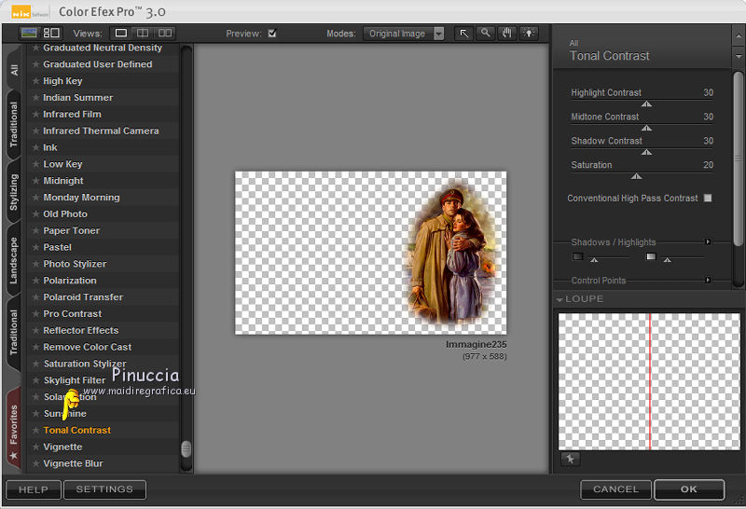Select the arrow pointer tool
The height and width of the screenshot is (509, 746).
coord(463,34)
